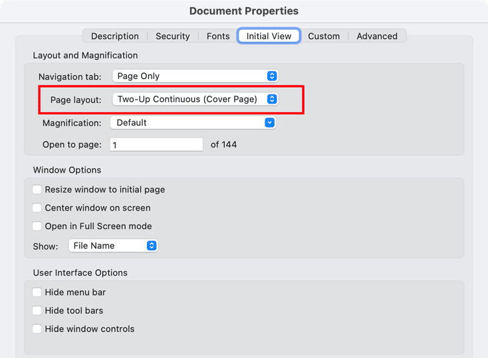Open the Navigation tab dropdown
The height and width of the screenshot is (358, 488).
tap(195, 76)
